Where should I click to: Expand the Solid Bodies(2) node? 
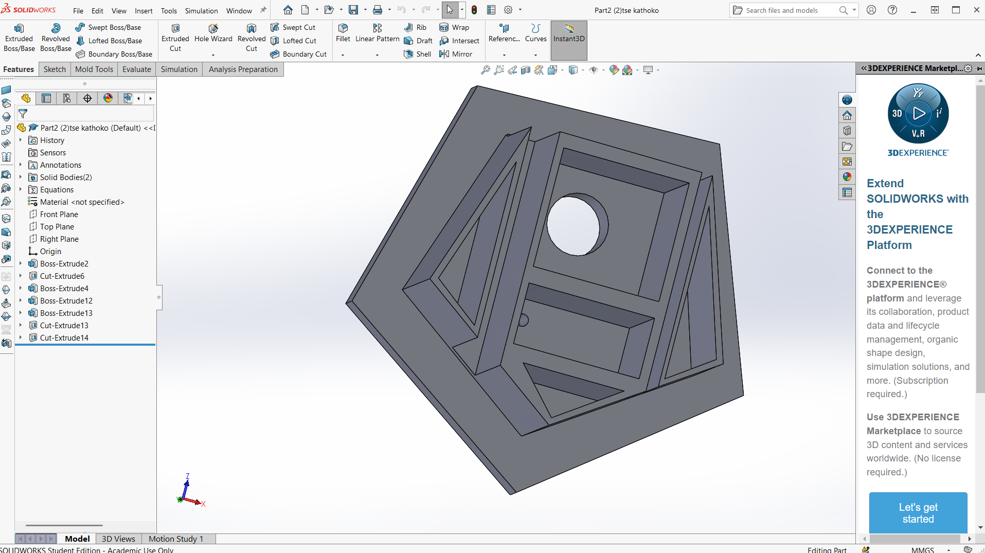21,177
